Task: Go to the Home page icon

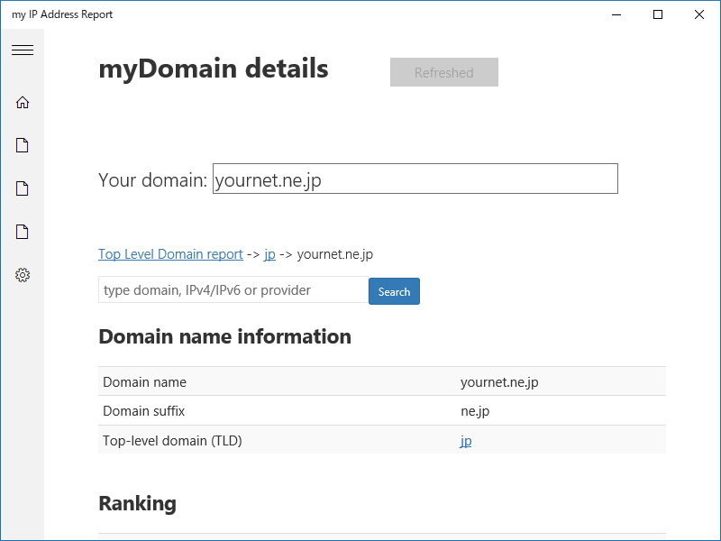Action: pos(23,103)
